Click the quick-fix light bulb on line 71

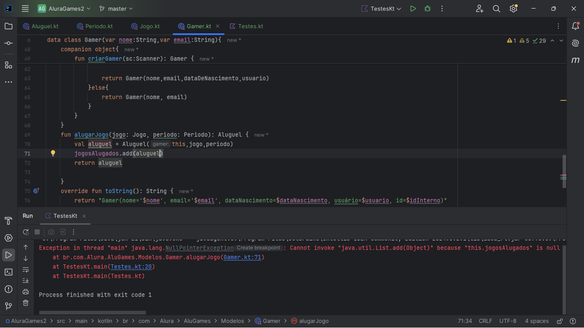pos(53,153)
